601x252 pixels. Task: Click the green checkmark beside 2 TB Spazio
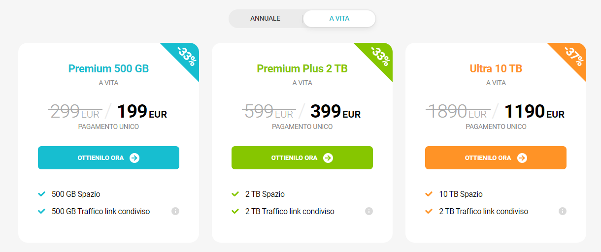point(235,194)
